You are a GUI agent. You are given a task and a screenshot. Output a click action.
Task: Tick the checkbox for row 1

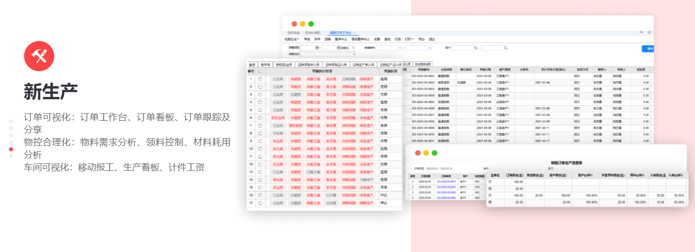click(x=260, y=79)
